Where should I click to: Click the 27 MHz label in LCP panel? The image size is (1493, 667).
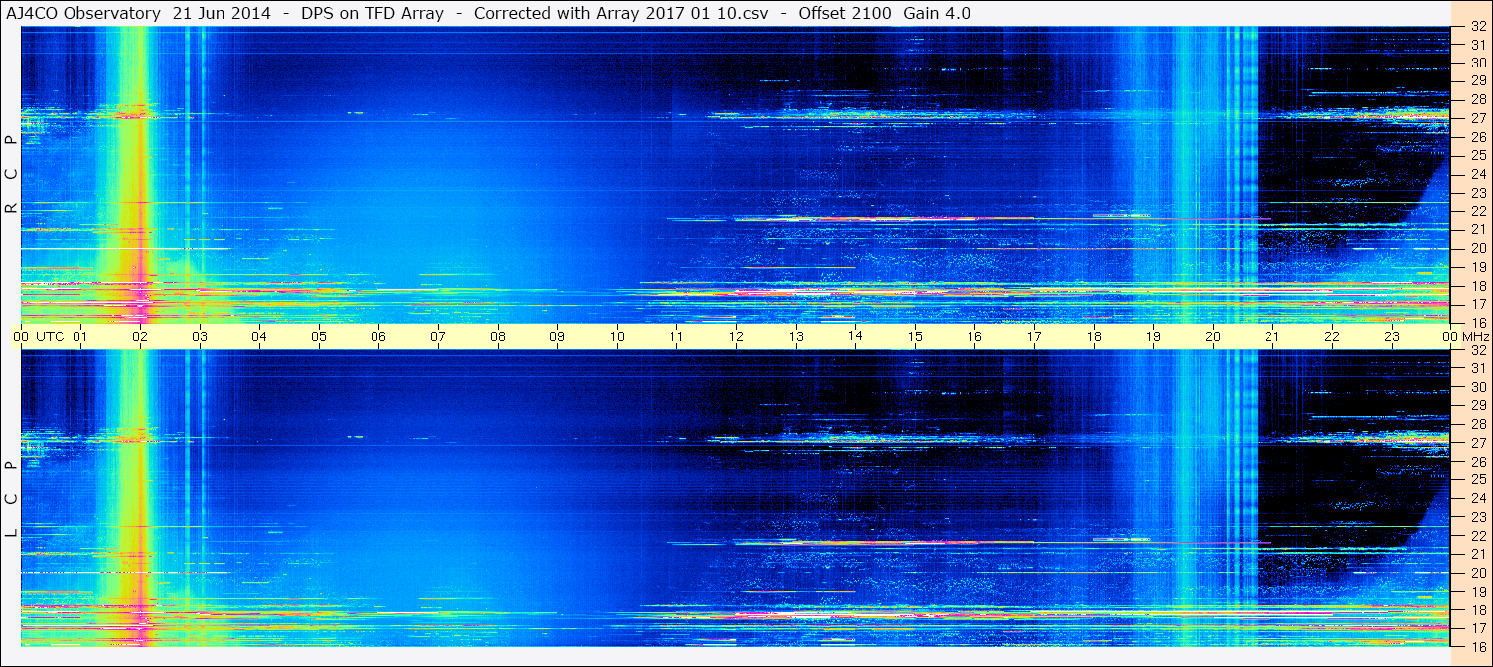coord(1477,443)
